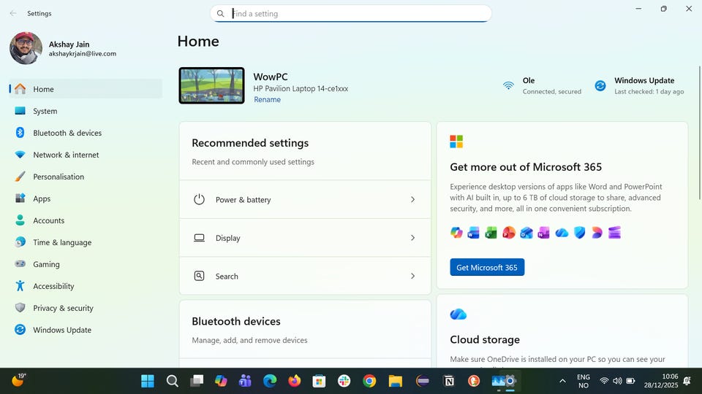Image resolution: width=702 pixels, height=394 pixels.
Task: Select the Personalisation paintbrush entry
Action: [86, 177]
